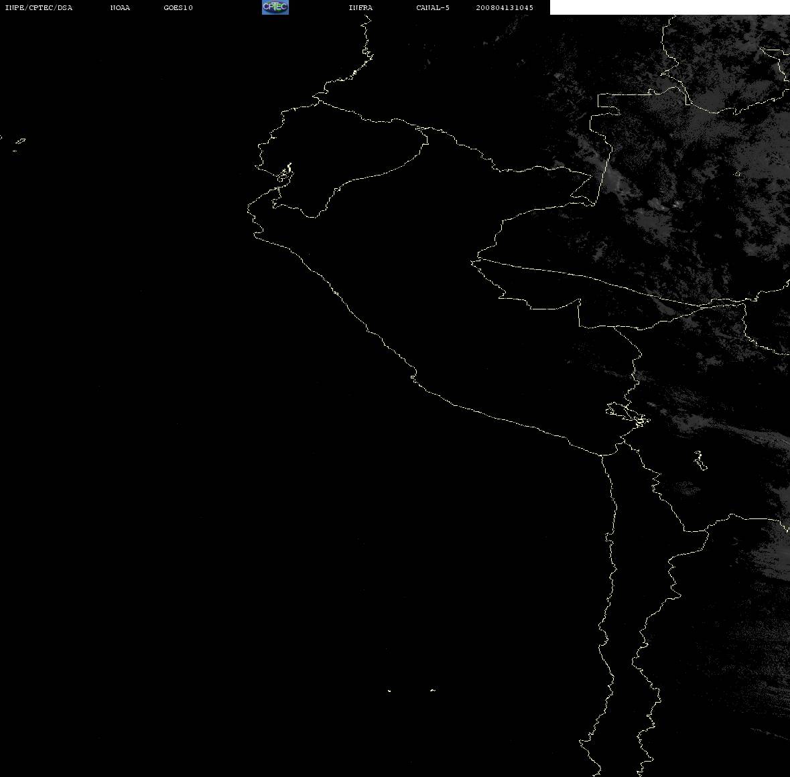Select the GOES10 satellite label

click(x=178, y=7)
